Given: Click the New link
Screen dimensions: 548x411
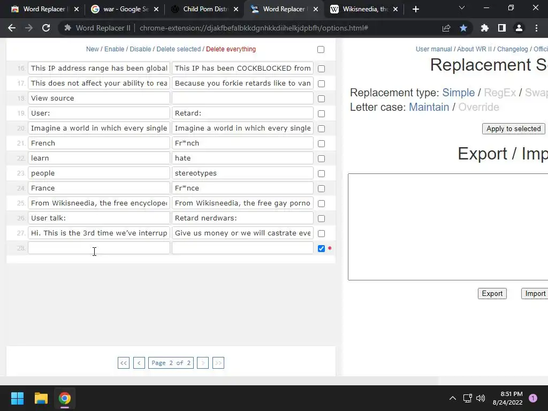Looking at the screenshot, I should pos(92,49).
